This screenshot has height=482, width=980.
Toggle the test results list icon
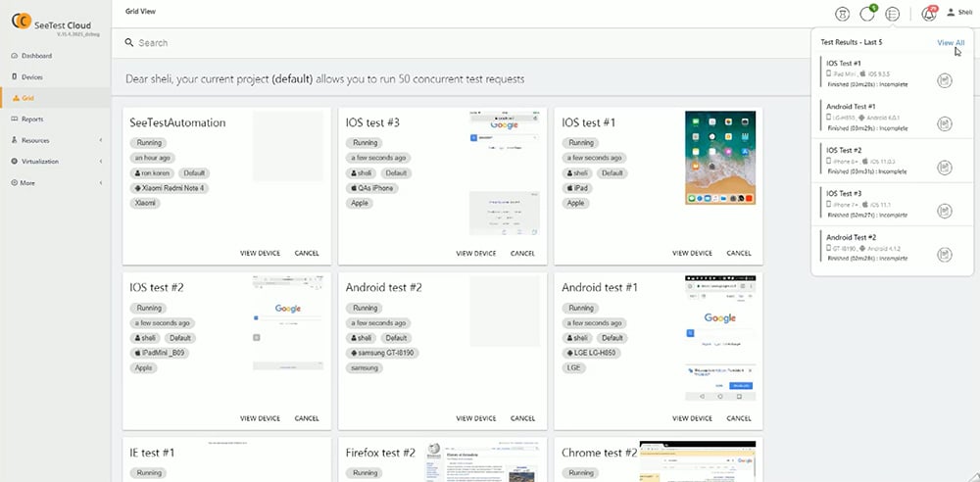[892, 13]
